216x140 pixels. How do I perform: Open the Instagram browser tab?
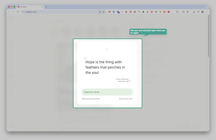point(30,7)
